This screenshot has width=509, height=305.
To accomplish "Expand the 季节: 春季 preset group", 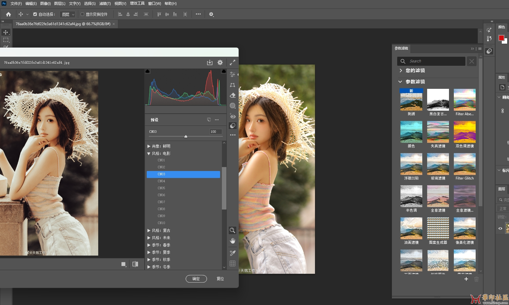I will click(149, 245).
